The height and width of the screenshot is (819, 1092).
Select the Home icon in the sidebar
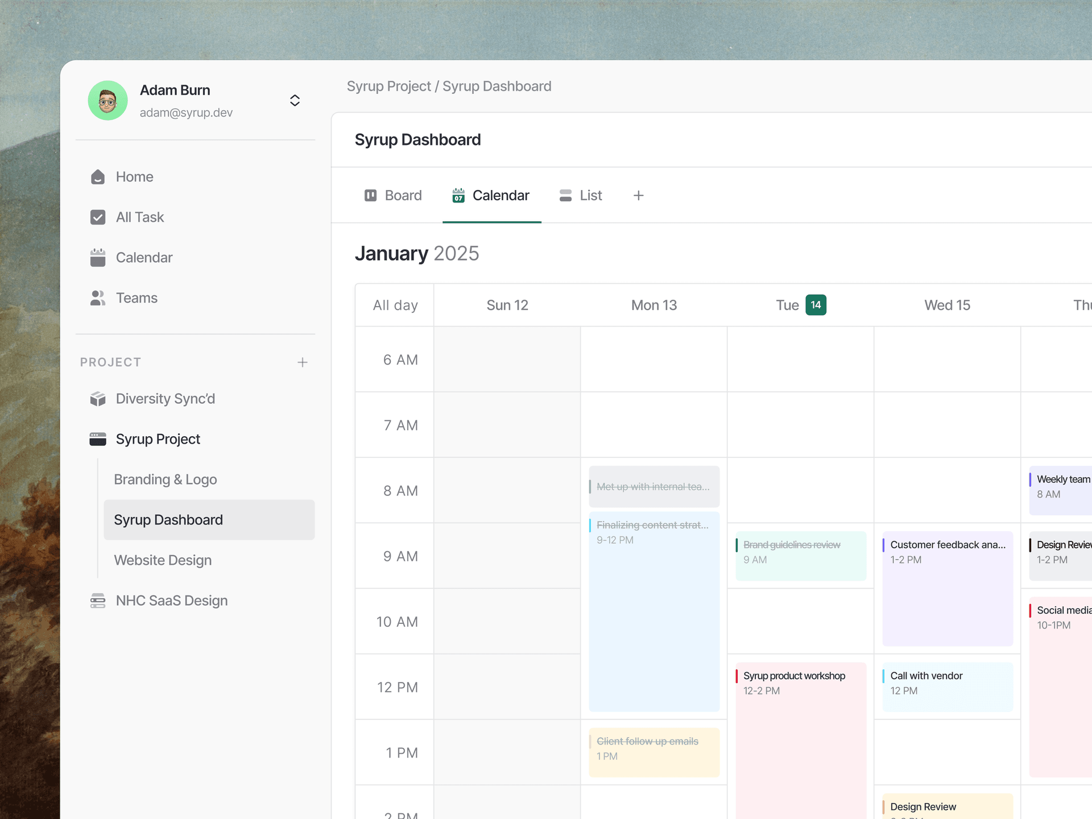coord(98,177)
